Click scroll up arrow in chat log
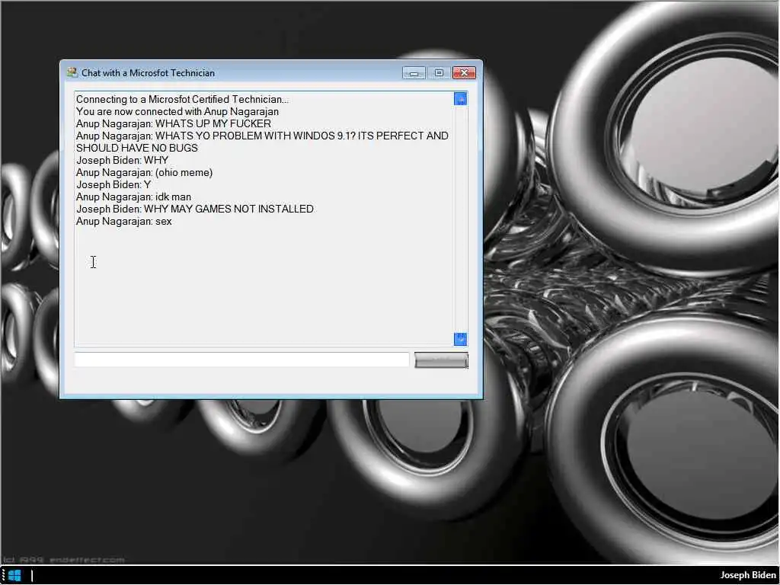The width and height of the screenshot is (780, 585). (x=460, y=99)
